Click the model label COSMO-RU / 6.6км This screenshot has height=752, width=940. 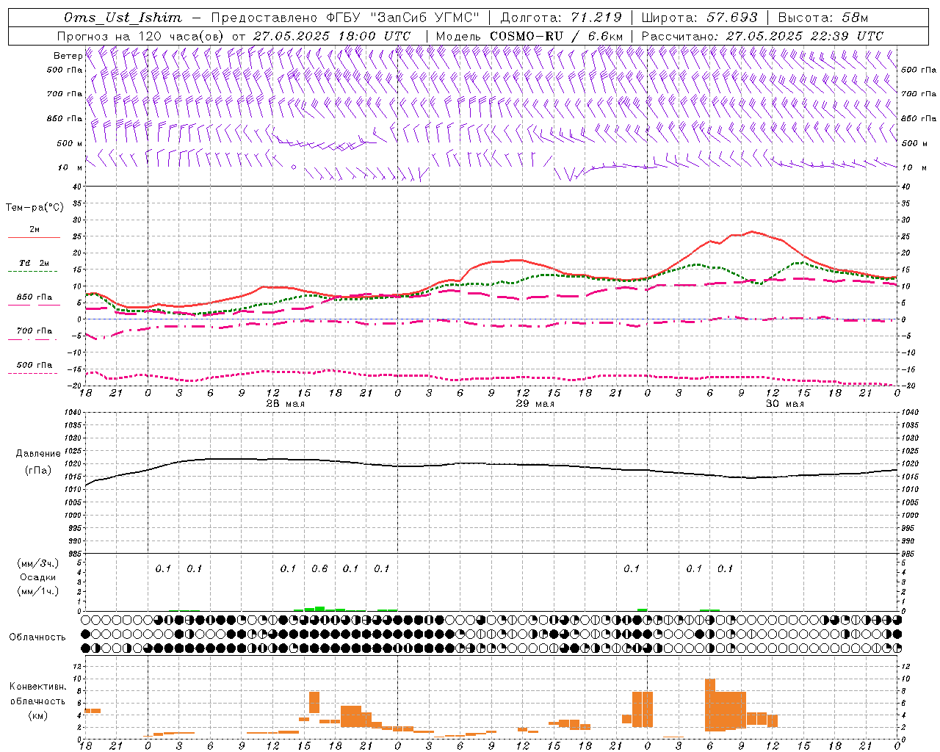coord(557,36)
